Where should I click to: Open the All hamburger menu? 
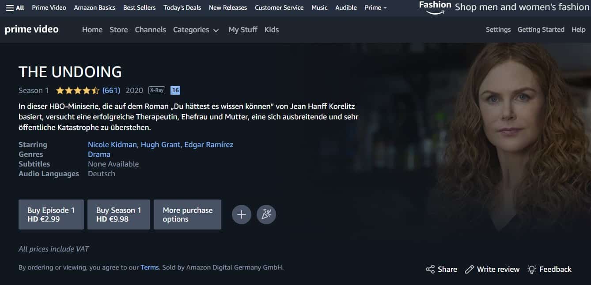pyautogui.click(x=15, y=7)
